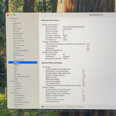
Task: Click the Charge Information label
Action: coord(50,42)
